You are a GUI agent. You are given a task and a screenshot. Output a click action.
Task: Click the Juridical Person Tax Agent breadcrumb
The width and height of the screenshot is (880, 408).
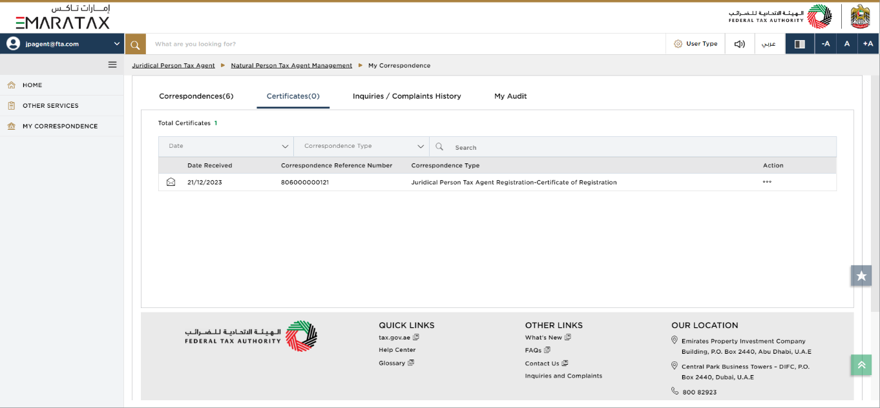pos(173,65)
